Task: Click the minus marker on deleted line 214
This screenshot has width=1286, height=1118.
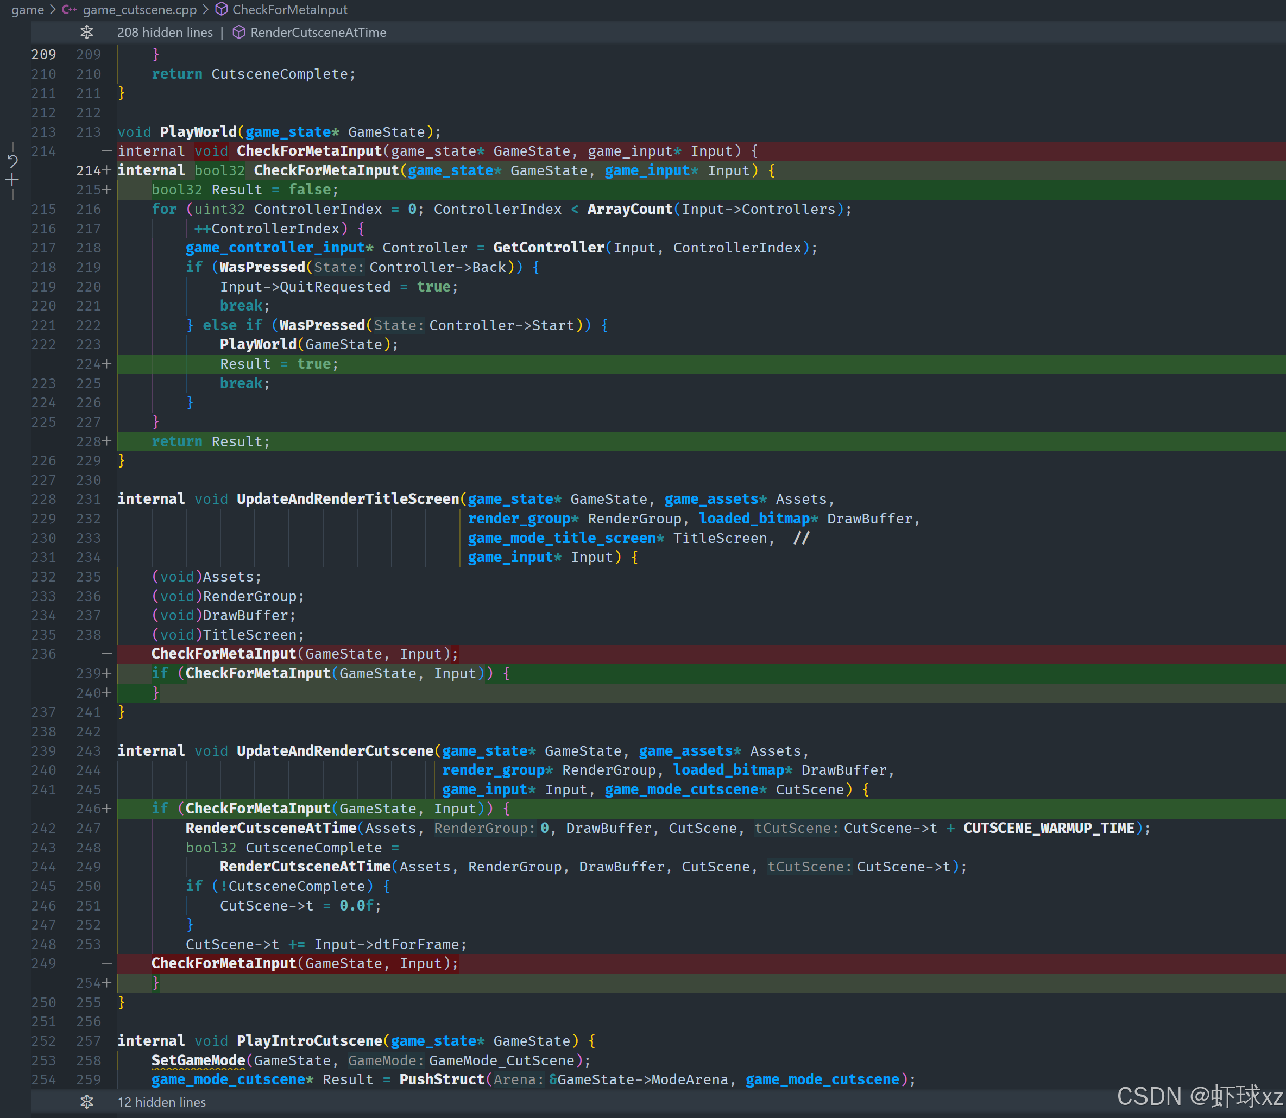Action: click(x=106, y=151)
